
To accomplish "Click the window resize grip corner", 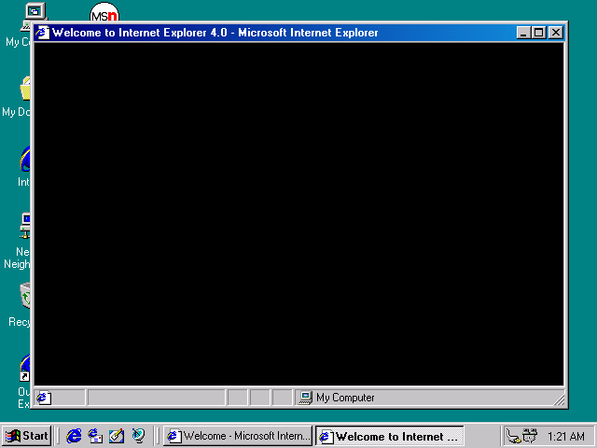I will coord(559,400).
